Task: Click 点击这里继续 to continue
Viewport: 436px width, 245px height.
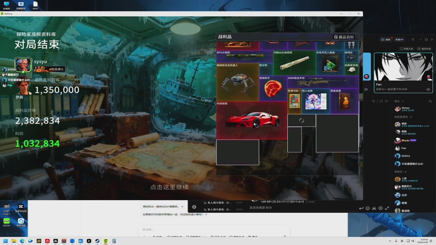Action: tap(169, 187)
